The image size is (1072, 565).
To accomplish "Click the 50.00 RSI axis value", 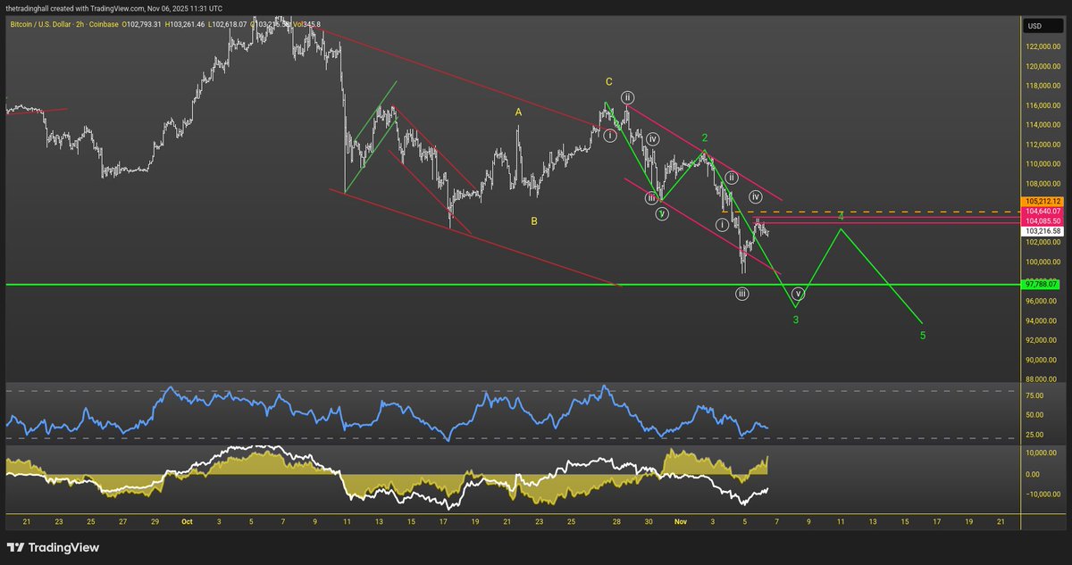I will [x=1034, y=415].
